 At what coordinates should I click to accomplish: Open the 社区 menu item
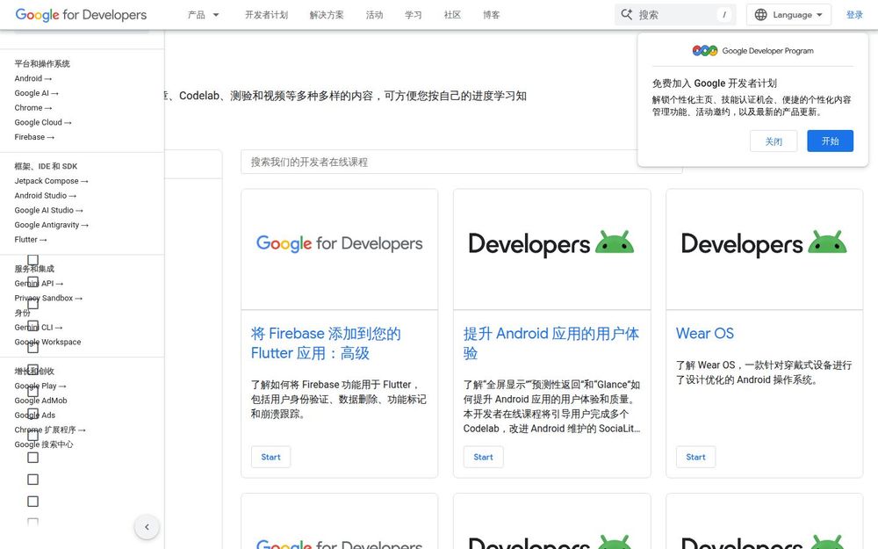(452, 15)
